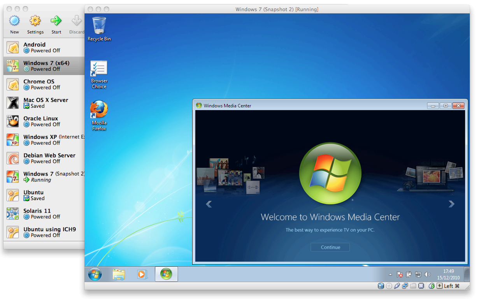
Task: Go to previous Media Center slide arrow
Action: [209, 204]
